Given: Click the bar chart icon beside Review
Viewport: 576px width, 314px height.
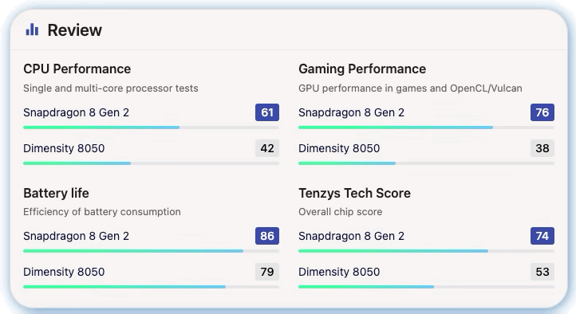Looking at the screenshot, I should (32, 29).
